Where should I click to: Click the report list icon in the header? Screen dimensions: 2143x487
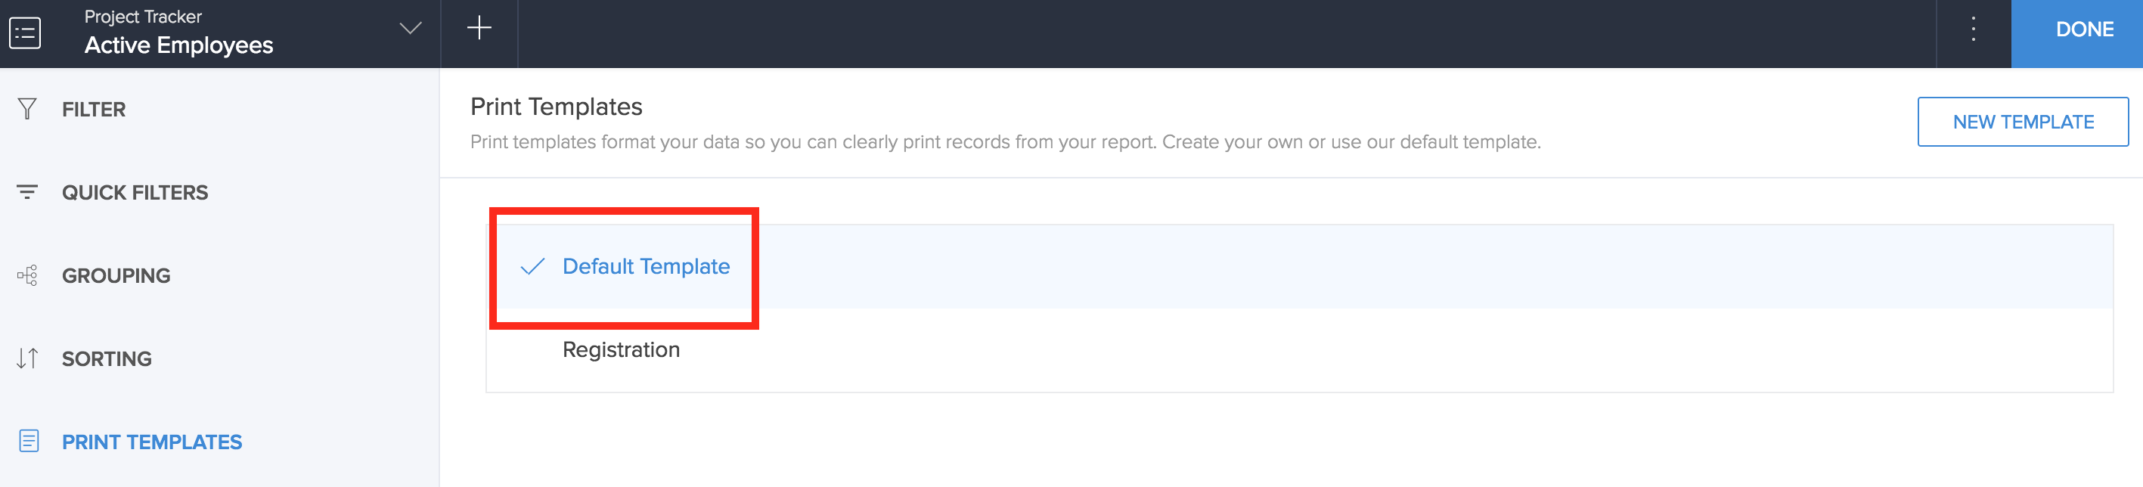pyautogui.click(x=25, y=33)
